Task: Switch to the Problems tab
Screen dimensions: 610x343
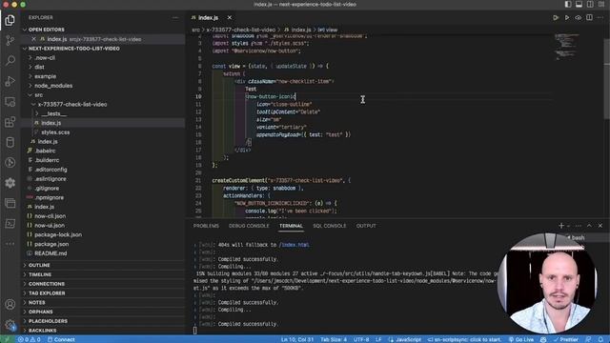Action: pyautogui.click(x=206, y=226)
